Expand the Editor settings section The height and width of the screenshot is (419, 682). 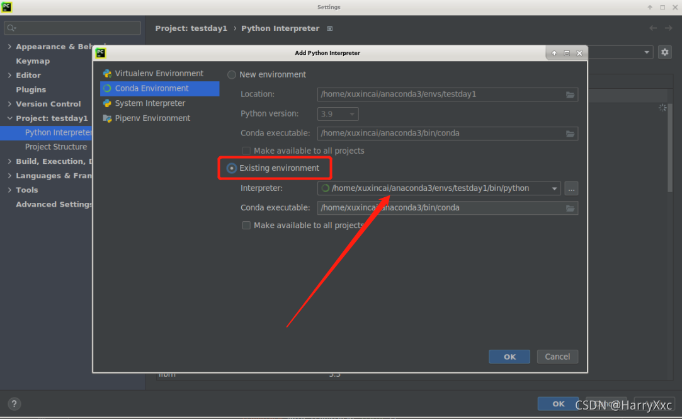click(x=9, y=75)
